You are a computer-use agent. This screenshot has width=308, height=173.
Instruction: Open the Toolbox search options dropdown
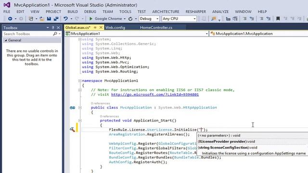tap(60, 34)
